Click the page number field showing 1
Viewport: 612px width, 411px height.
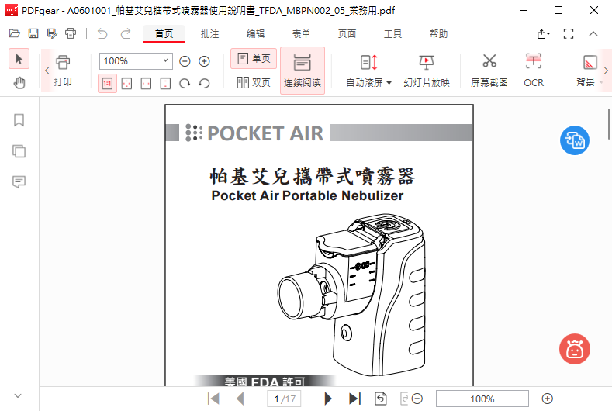pos(284,399)
